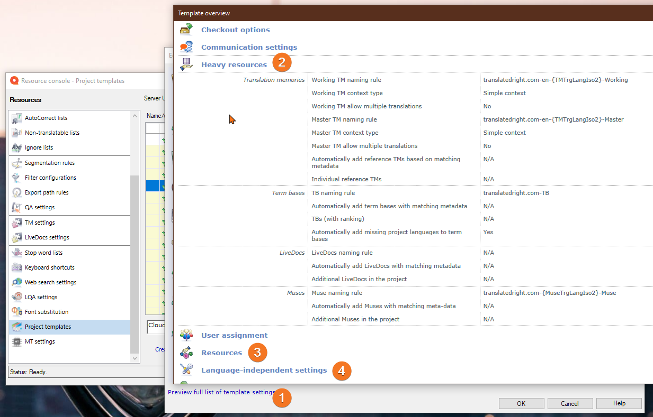Click 'Working TM context type' setting name
This screenshot has height=417, width=653.
tap(347, 93)
